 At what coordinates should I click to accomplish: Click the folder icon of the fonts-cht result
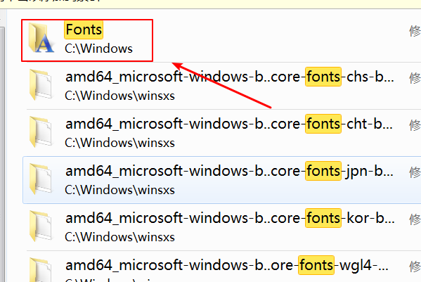41,132
